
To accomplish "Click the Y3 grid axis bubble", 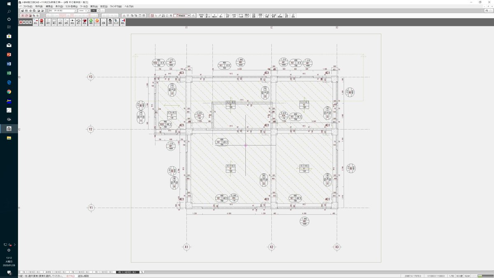I will pyautogui.click(x=91, y=77).
